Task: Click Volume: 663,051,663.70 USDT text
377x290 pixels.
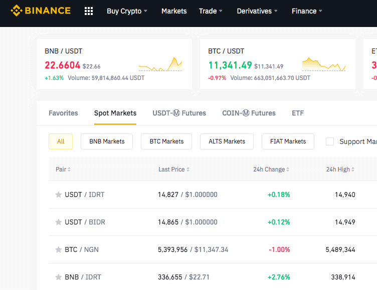Action: [270, 78]
